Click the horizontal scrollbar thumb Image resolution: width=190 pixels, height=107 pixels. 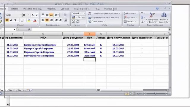tap(121, 90)
